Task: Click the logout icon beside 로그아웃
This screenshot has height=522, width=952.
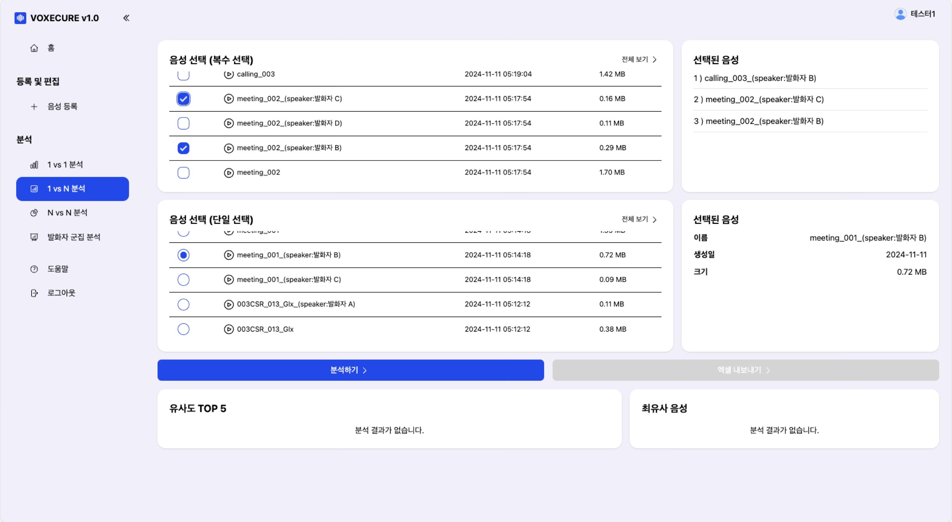Action: click(x=34, y=293)
